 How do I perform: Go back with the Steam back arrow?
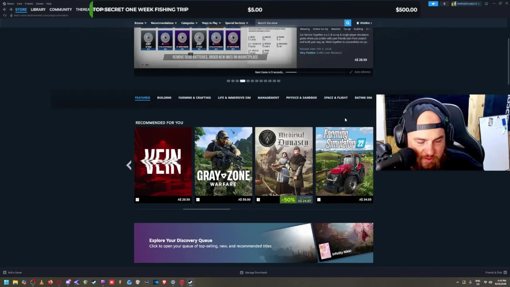coord(5,10)
